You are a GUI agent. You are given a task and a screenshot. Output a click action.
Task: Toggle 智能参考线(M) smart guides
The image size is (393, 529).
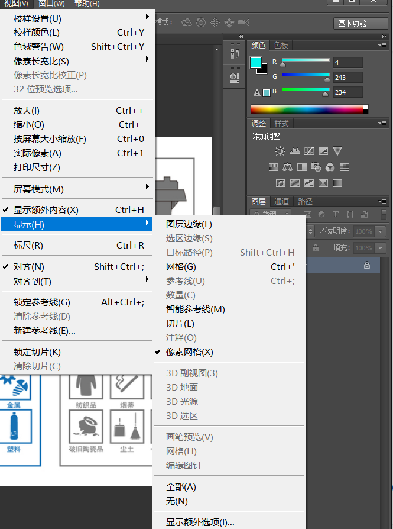point(229,309)
